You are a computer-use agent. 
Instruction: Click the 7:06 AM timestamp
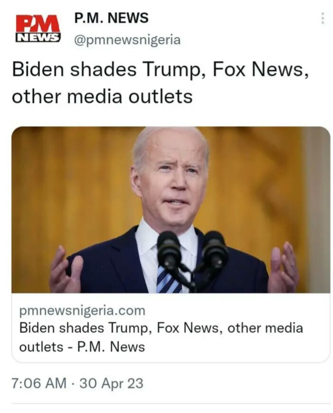click(39, 383)
